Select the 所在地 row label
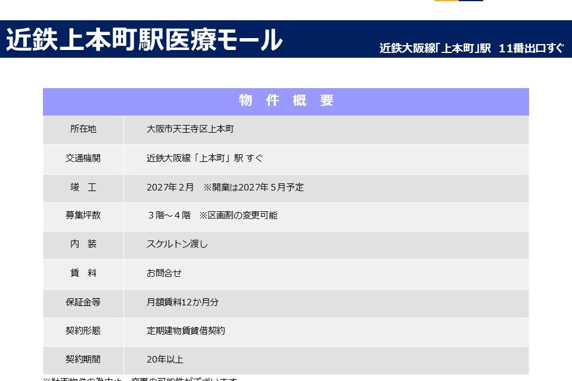 tap(83, 129)
